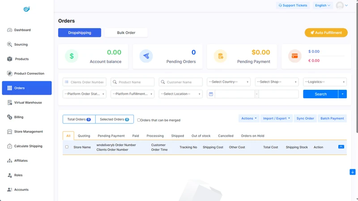Collapse the table header with blue arrow button
The width and height of the screenshot is (358, 201).
[x=341, y=147]
